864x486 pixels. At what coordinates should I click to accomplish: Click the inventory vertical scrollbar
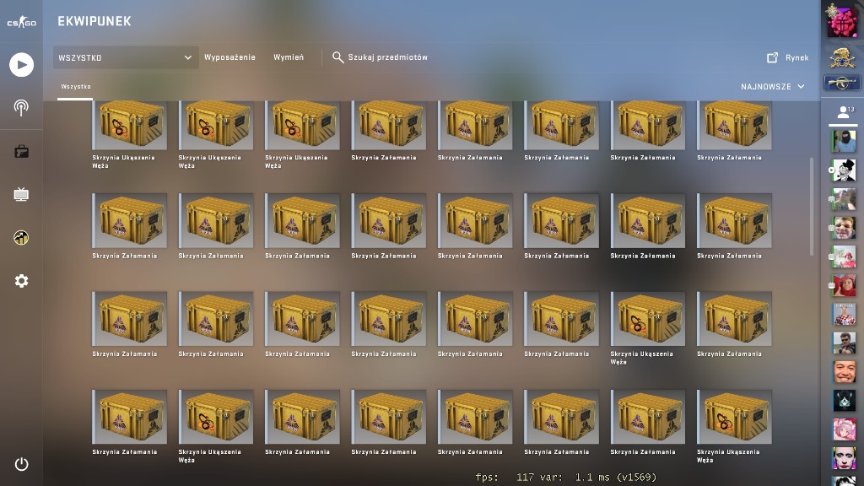[812, 207]
